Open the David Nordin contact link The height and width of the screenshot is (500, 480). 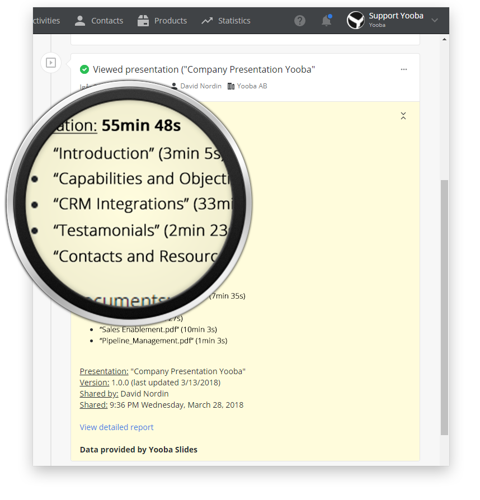tap(201, 86)
